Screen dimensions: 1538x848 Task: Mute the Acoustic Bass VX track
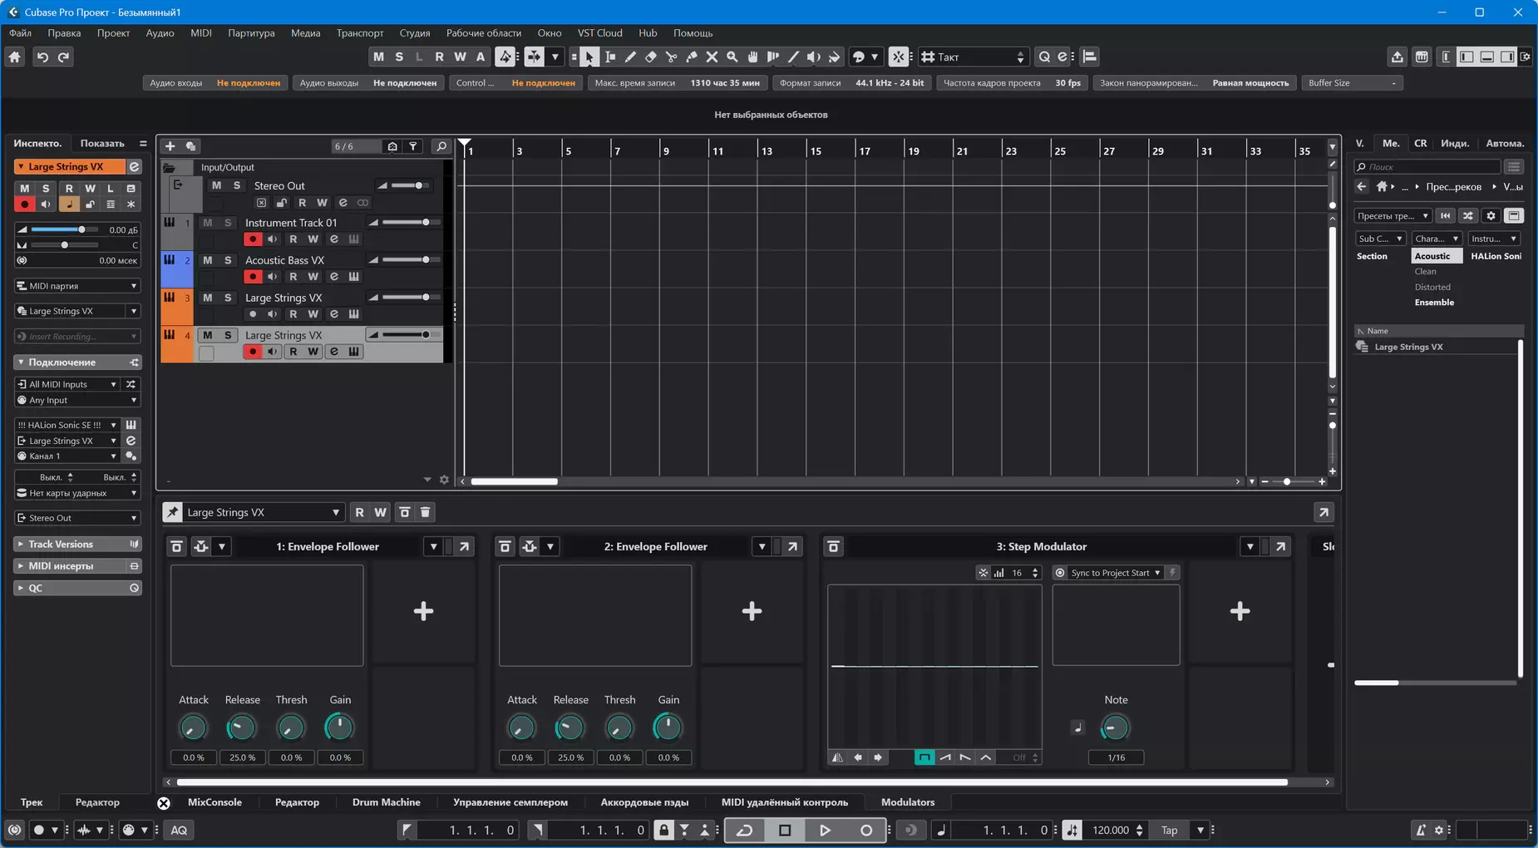point(208,260)
